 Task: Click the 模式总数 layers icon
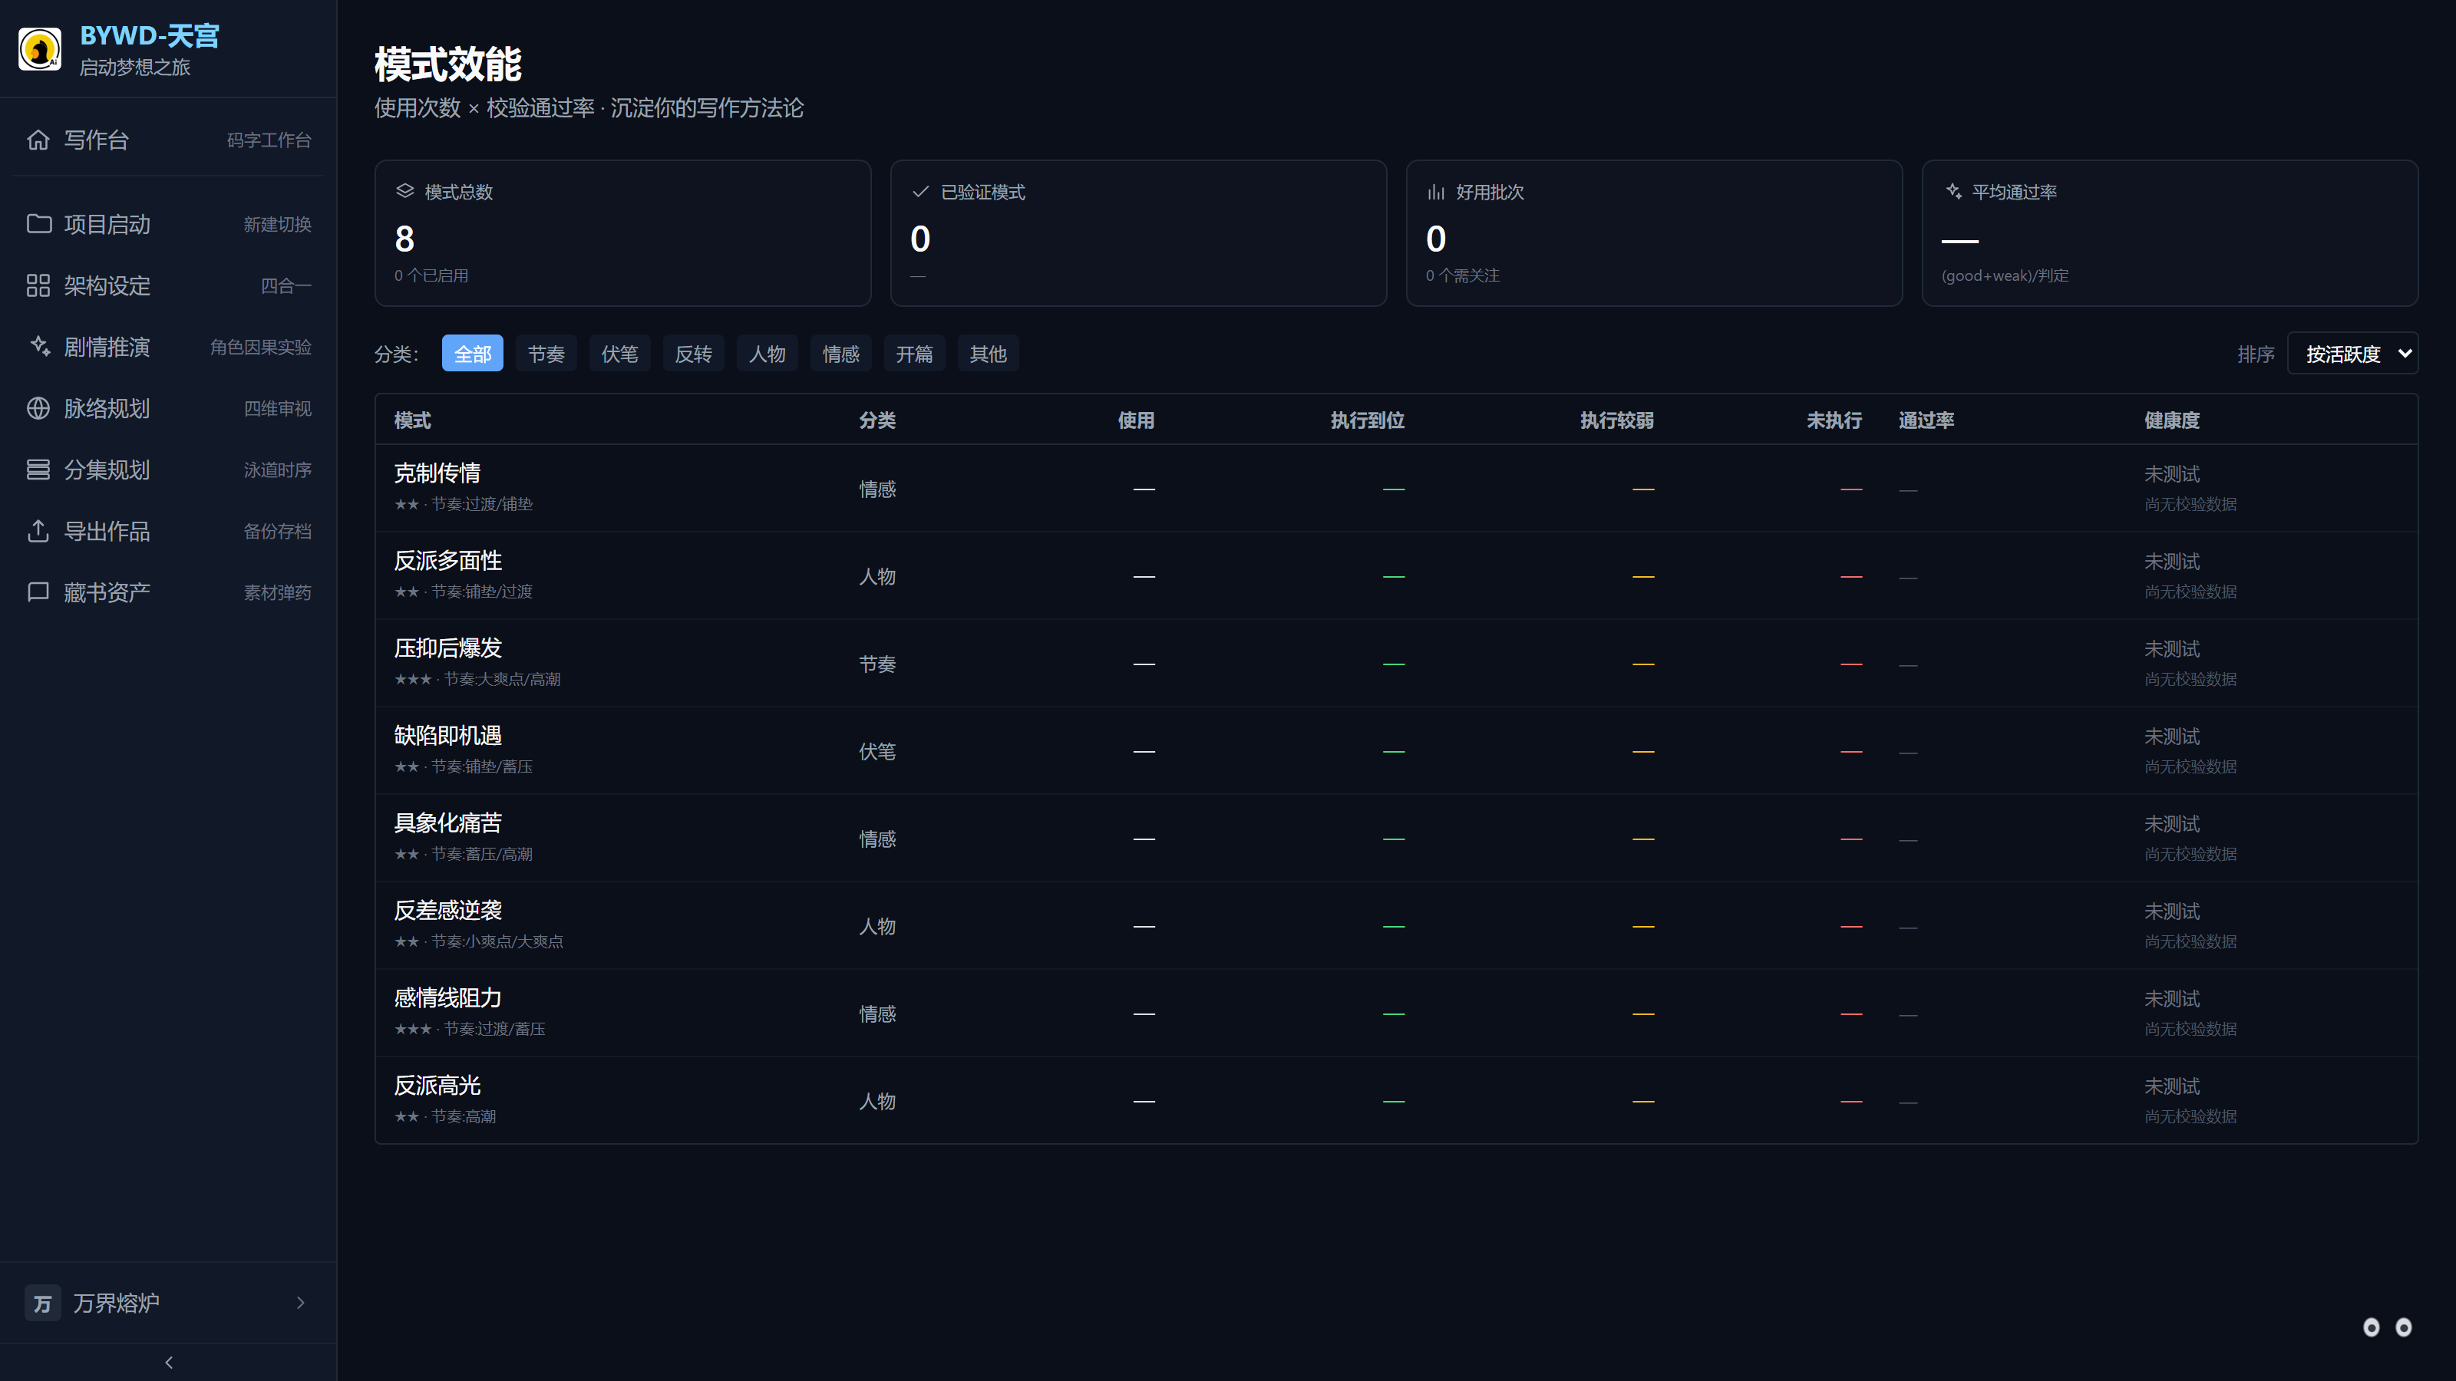405,192
